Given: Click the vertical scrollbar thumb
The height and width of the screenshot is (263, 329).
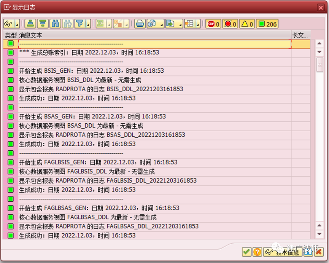Looking at the screenshot, I should point(319,65).
